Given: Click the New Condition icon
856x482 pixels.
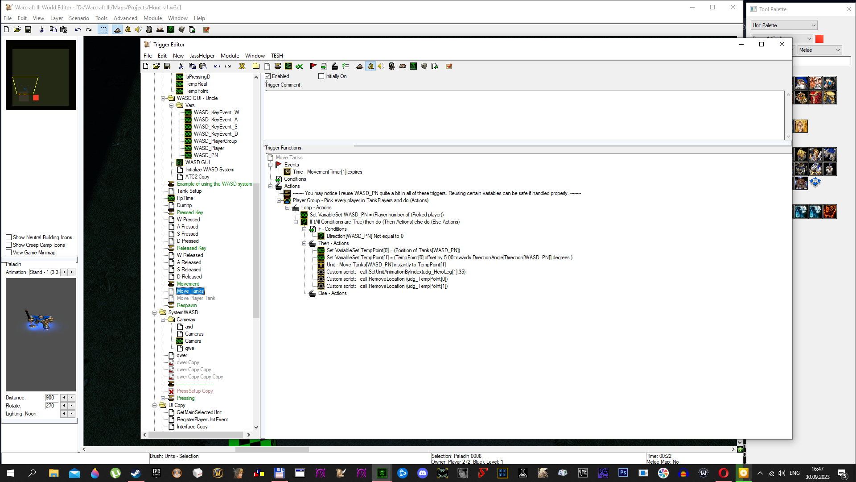Looking at the screenshot, I should [x=324, y=66].
